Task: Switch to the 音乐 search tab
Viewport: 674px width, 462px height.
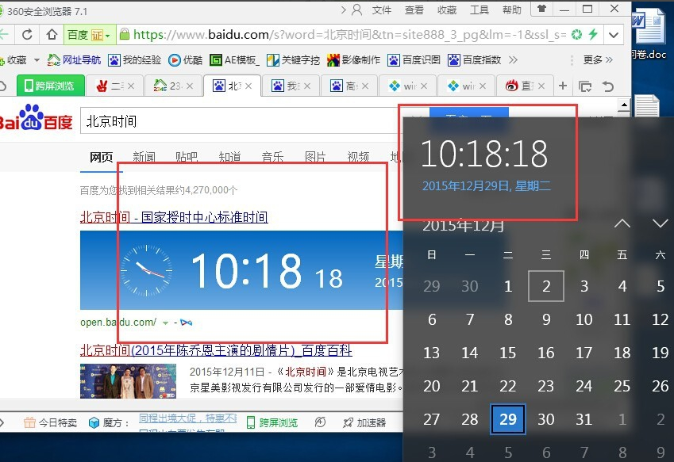Action: tap(272, 157)
